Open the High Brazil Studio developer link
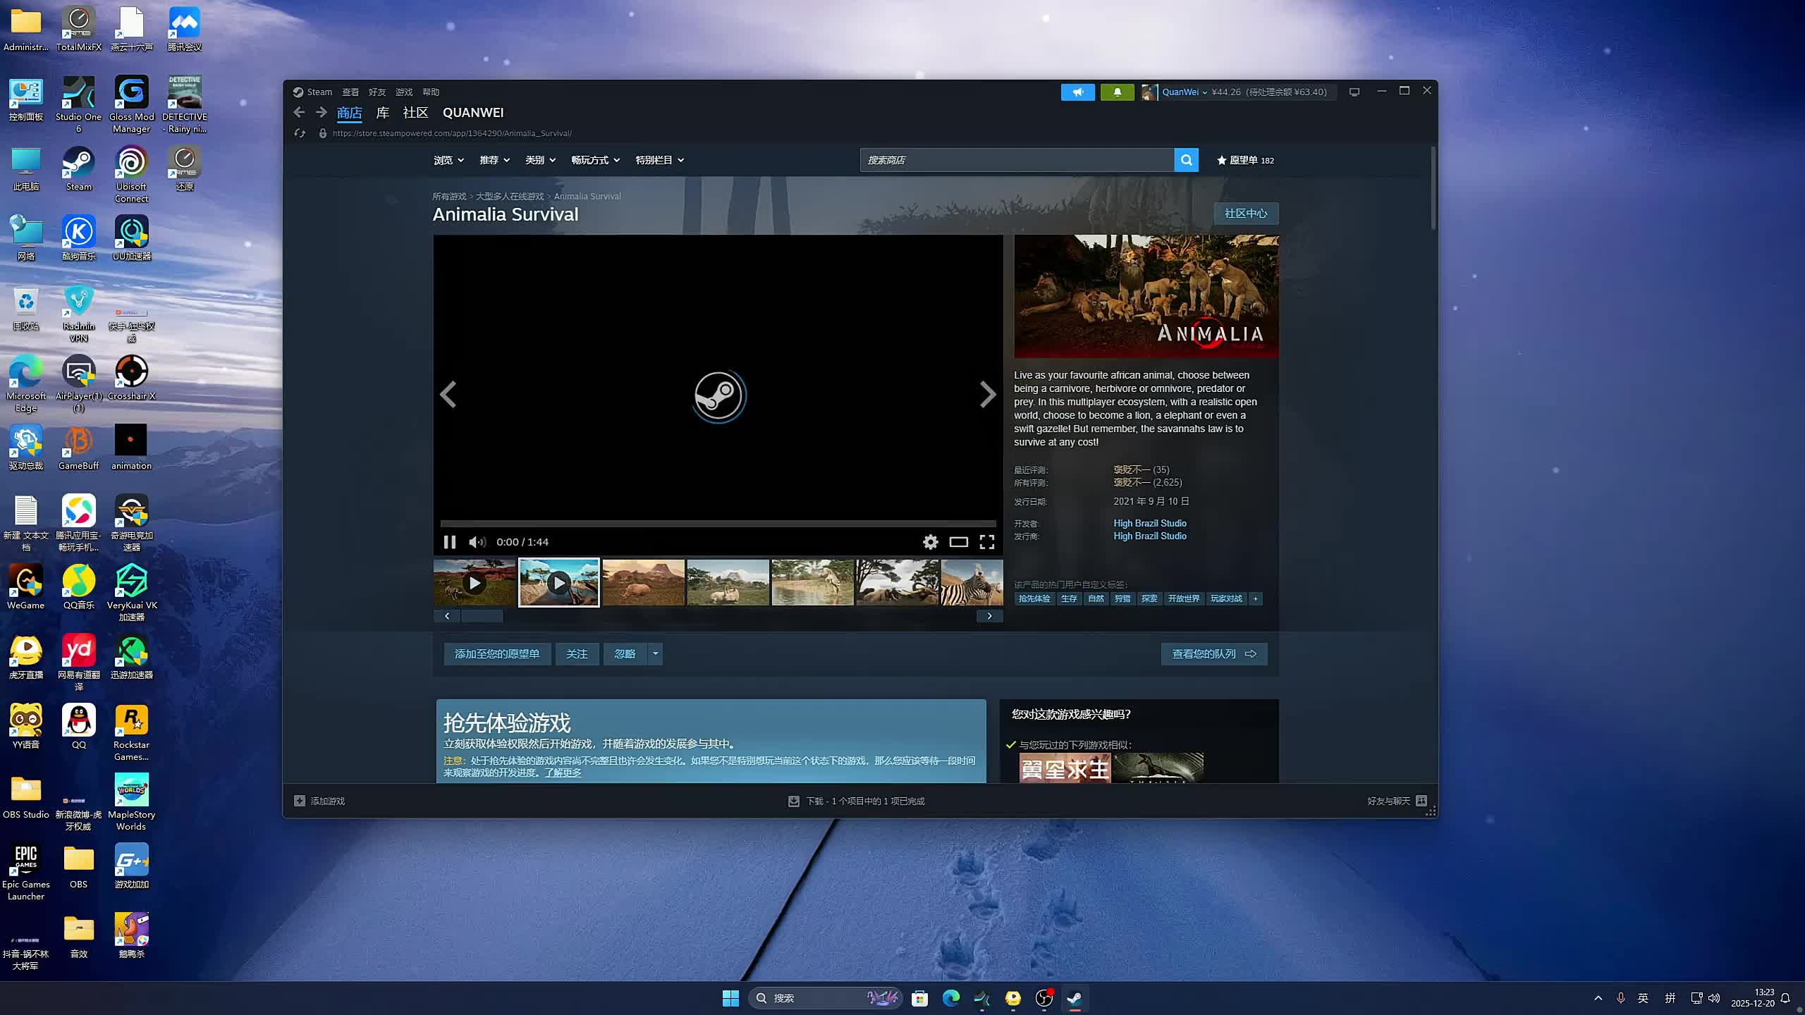 point(1149,523)
